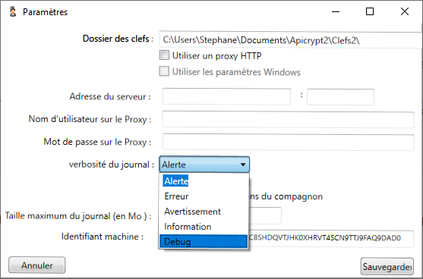Pick 'Avertissement' from the dropdown list

(x=204, y=212)
